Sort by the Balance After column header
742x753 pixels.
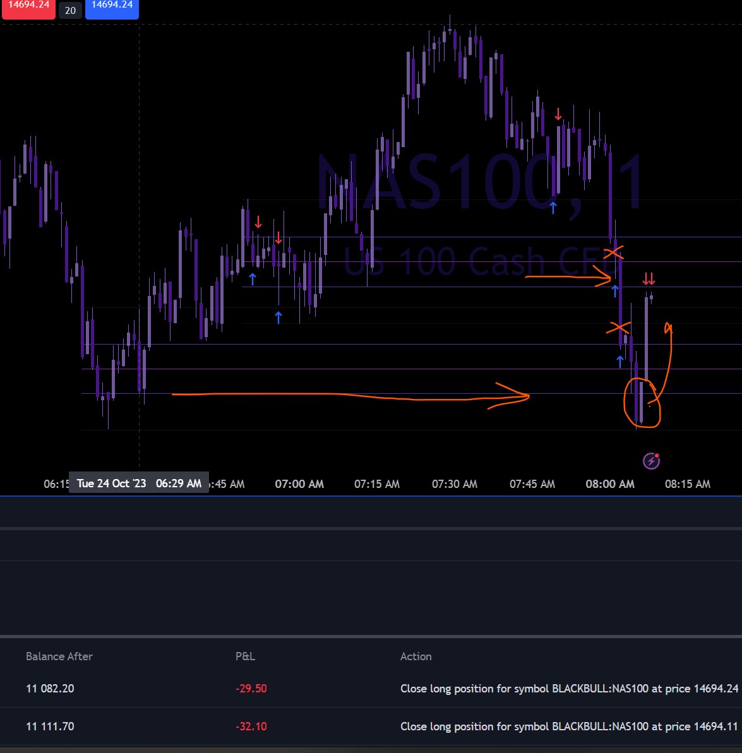point(59,656)
